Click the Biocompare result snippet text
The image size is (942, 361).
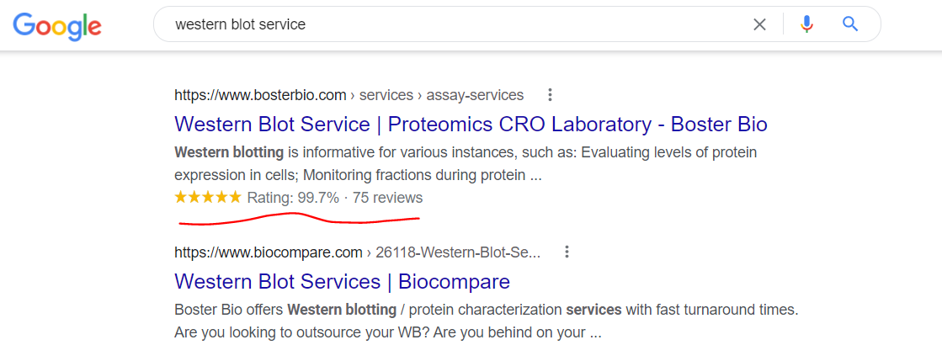pos(487,321)
